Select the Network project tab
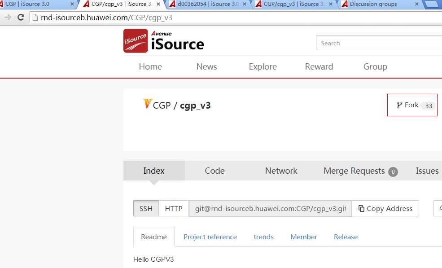This screenshot has height=268, width=442. pos(281,171)
